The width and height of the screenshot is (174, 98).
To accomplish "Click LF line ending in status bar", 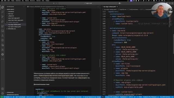I will coord(135,97).
